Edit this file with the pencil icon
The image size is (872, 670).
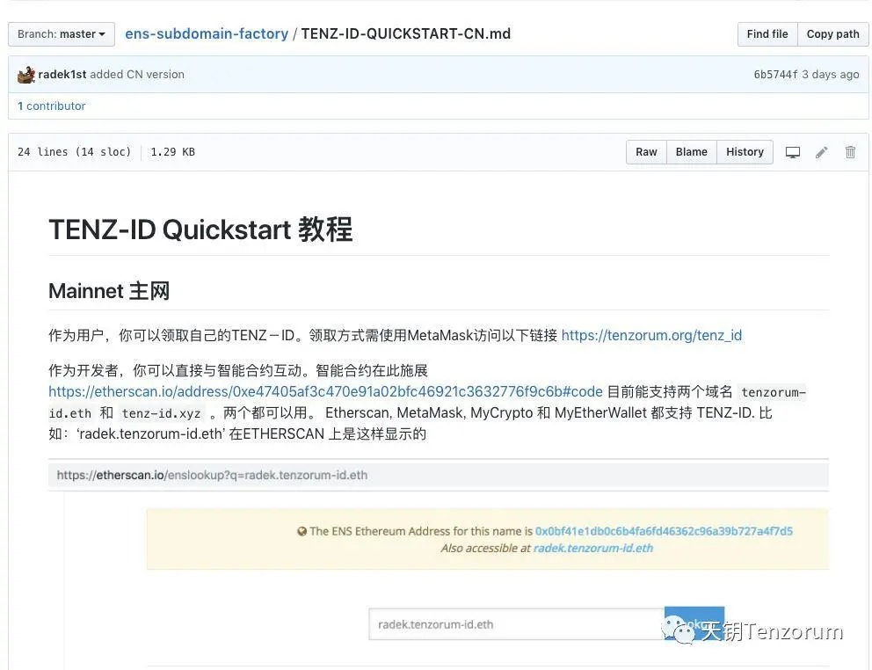coord(821,152)
